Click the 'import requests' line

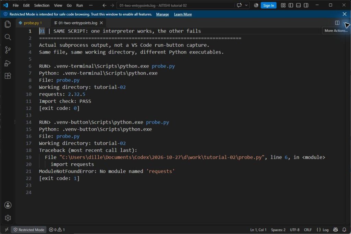tap(72, 164)
